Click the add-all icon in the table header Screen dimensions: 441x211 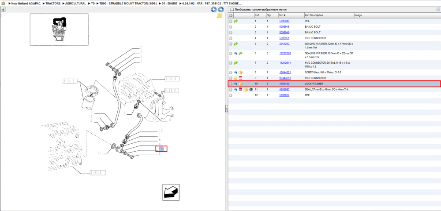click(x=231, y=15)
